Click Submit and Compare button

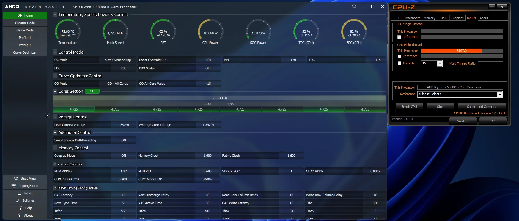pyautogui.click(x=482, y=107)
